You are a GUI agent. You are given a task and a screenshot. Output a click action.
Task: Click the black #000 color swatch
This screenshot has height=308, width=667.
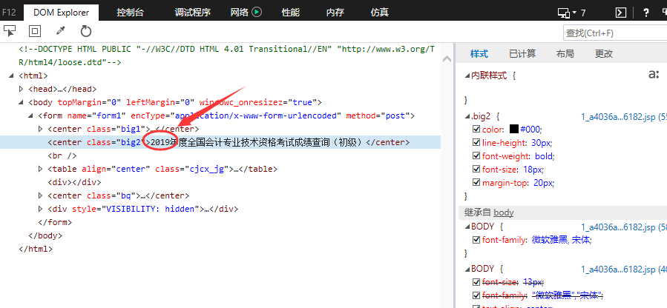(514, 129)
